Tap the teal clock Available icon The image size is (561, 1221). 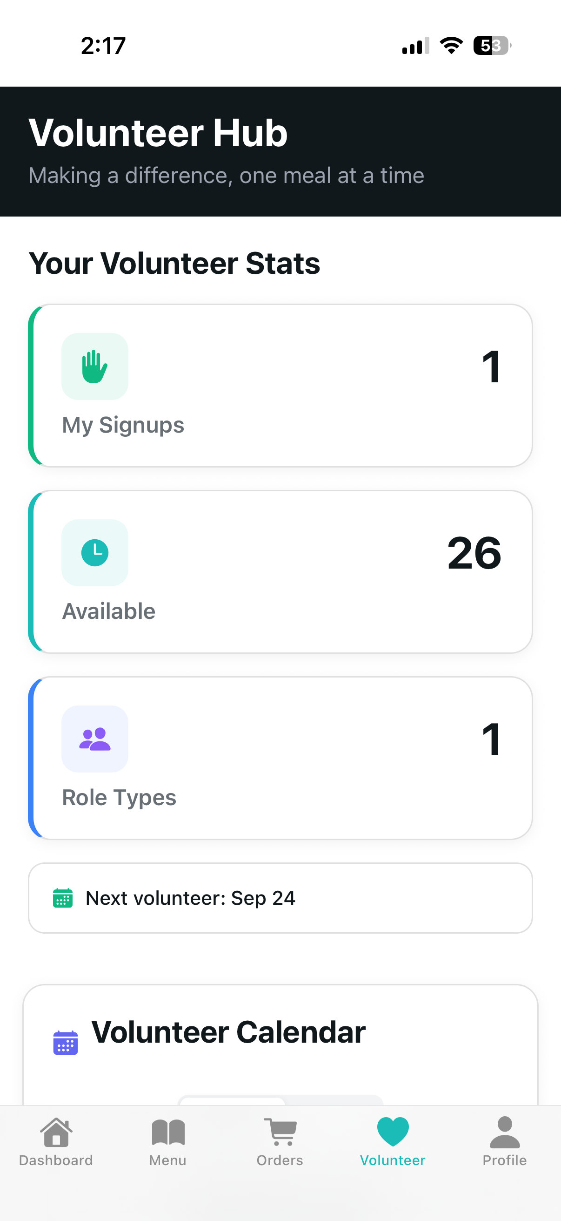point(95,553)
